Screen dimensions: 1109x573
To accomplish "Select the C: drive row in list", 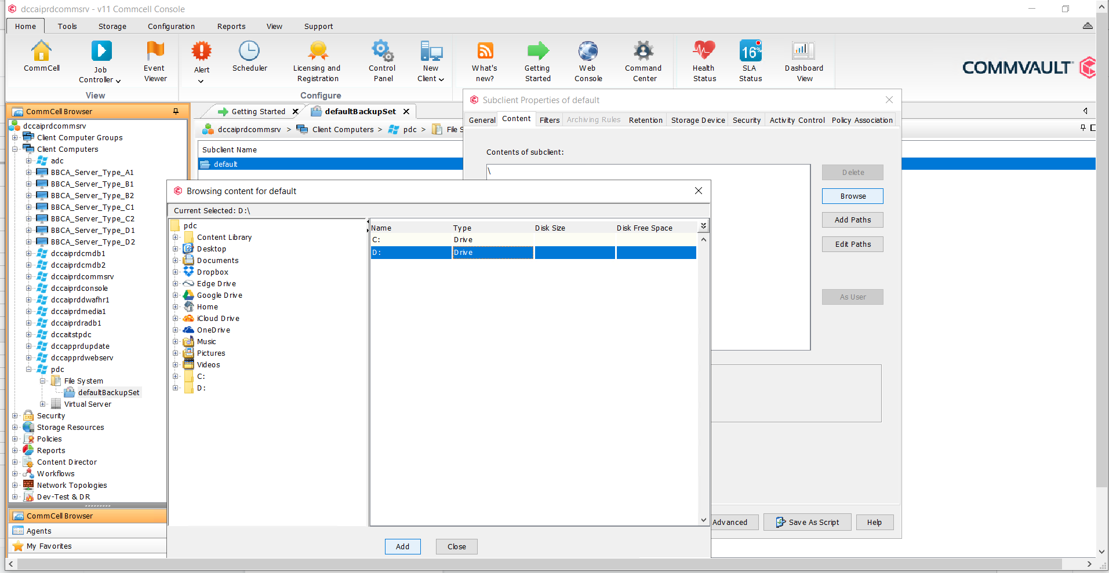I will point(533,239).
